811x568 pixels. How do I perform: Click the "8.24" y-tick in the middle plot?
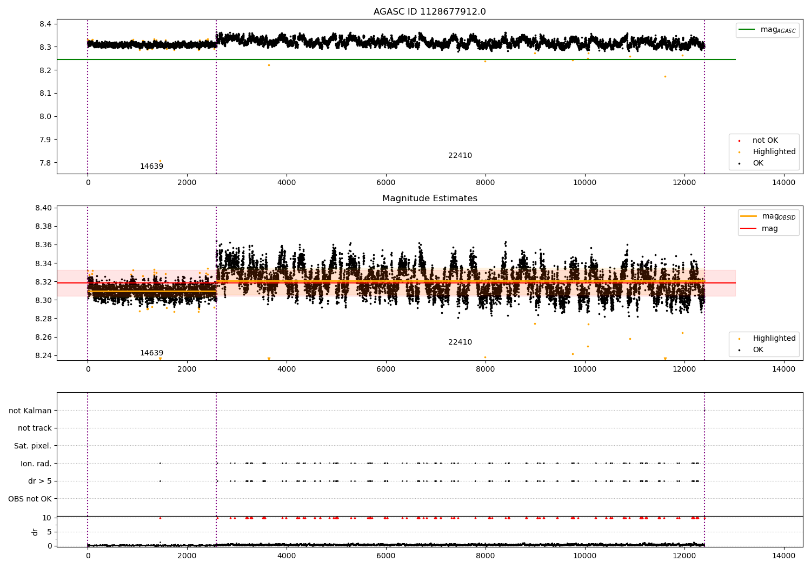pos(43,355)
